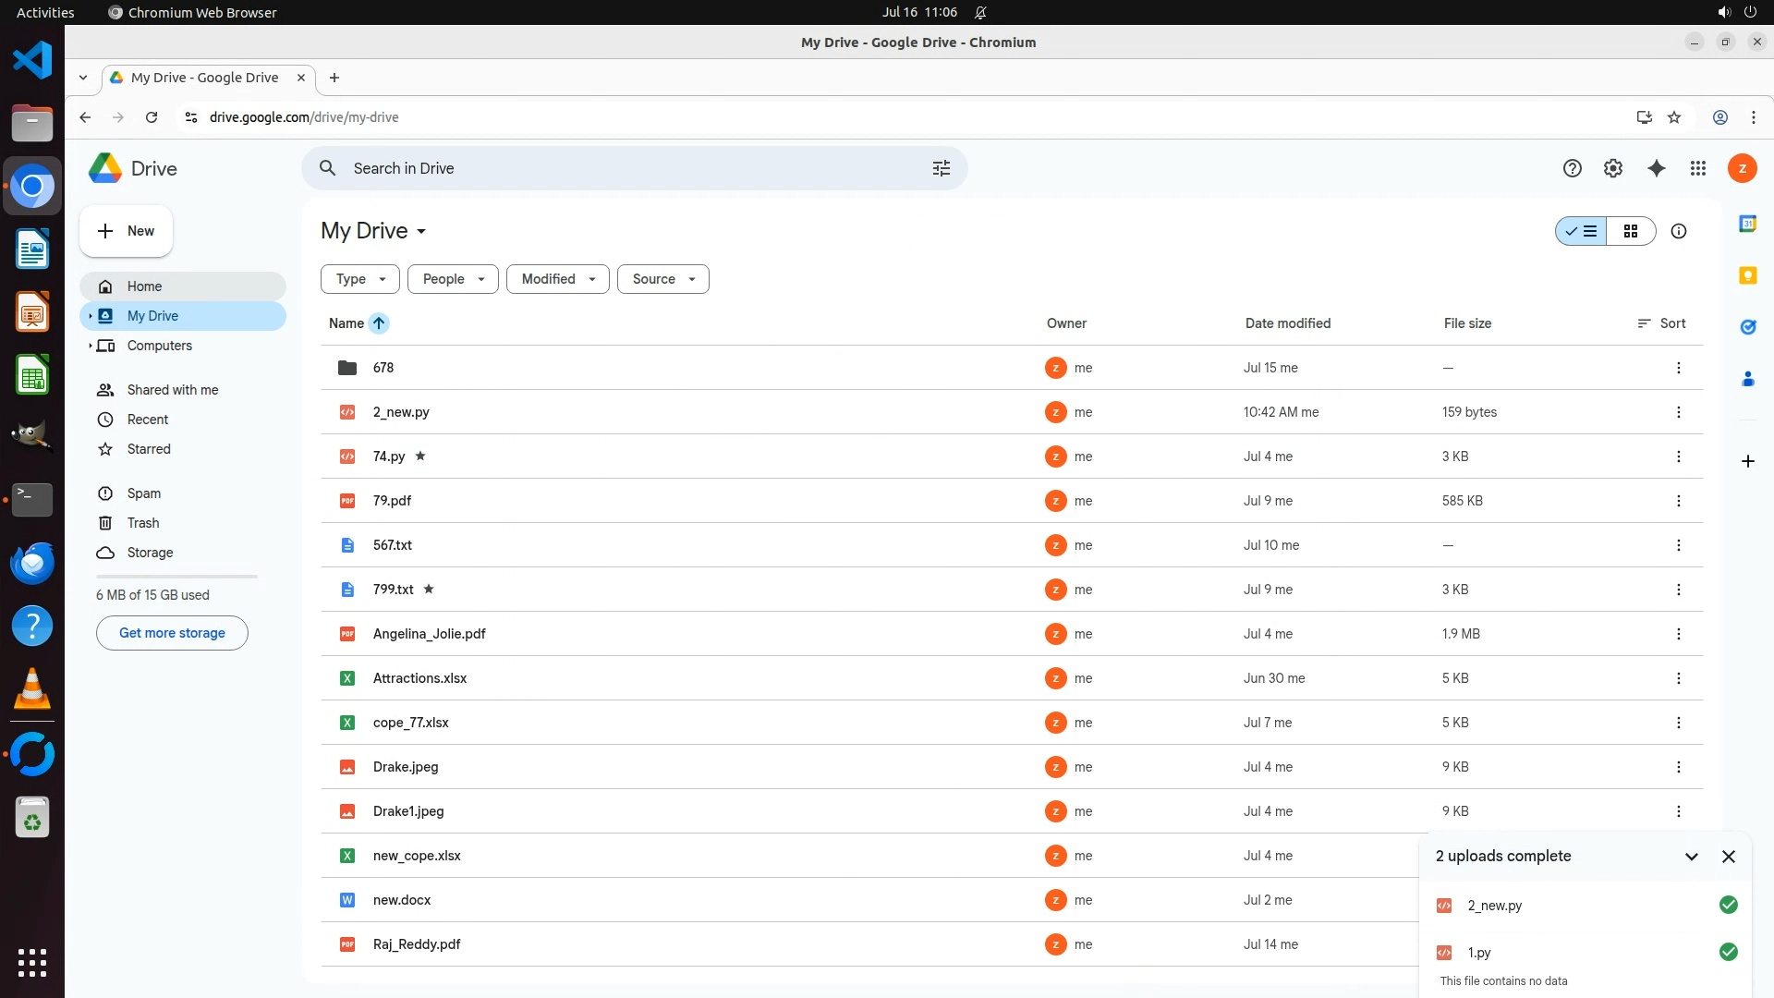Switch to grid layout view
Viewport: 1774px width, 998px height.
pos(1631,231)
